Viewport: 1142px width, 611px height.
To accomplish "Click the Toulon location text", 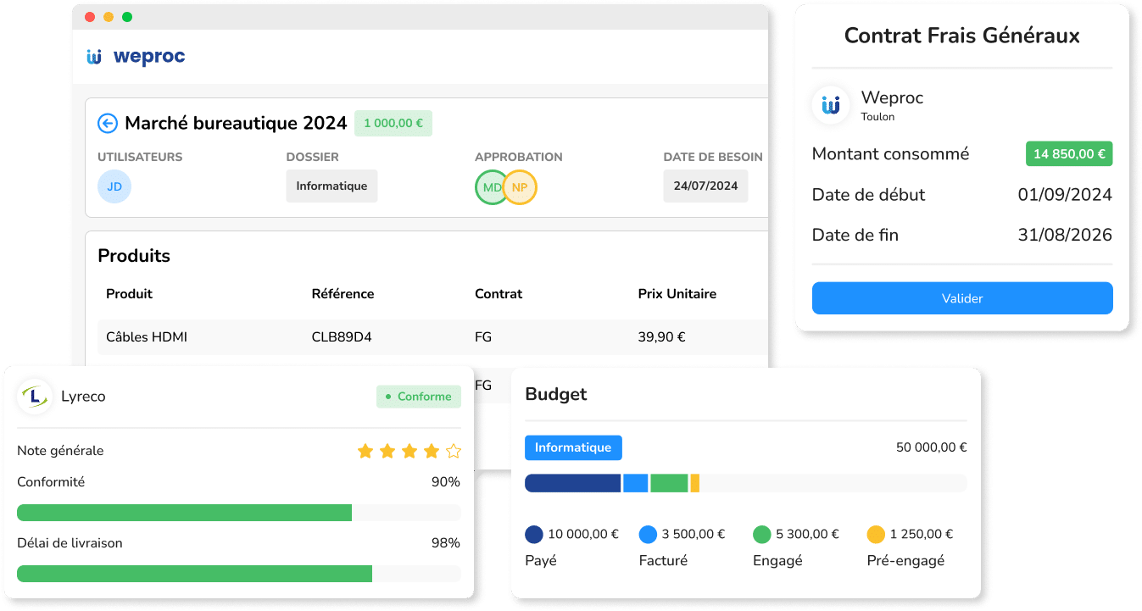I will click(x=877, y=117).
